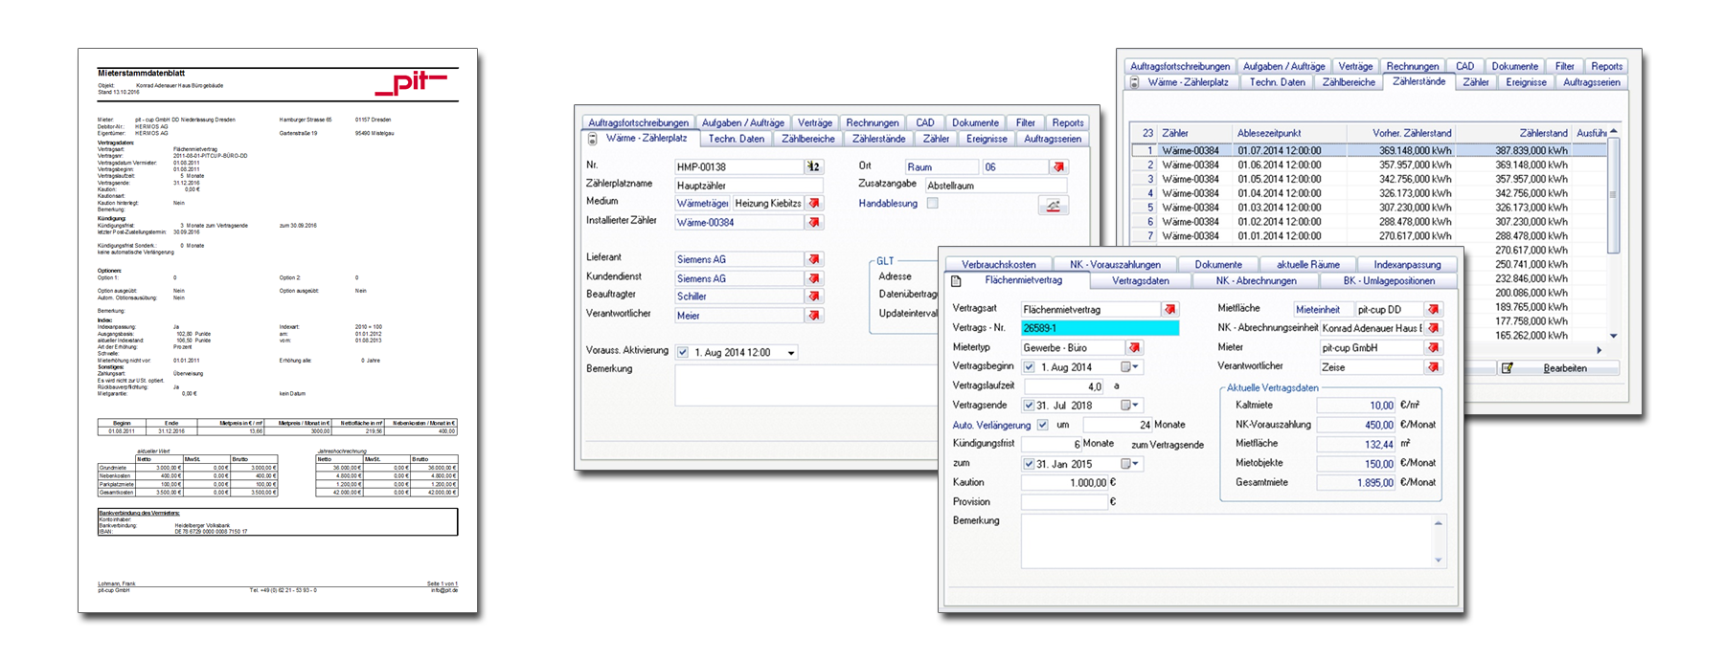
Task: Click red arrow next to Beauftragter Schiller
Action: 814,297
